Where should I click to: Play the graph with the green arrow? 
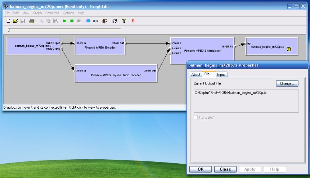[65, 21]
